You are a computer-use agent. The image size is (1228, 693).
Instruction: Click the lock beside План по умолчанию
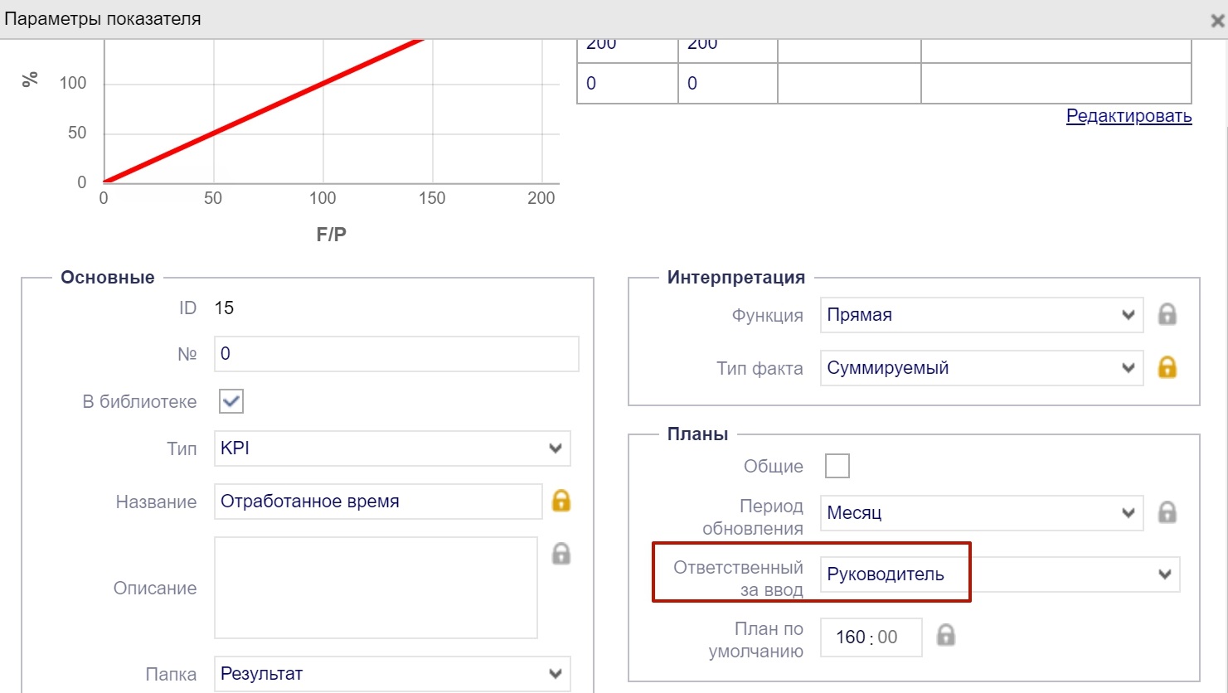[x=945, y=636]
